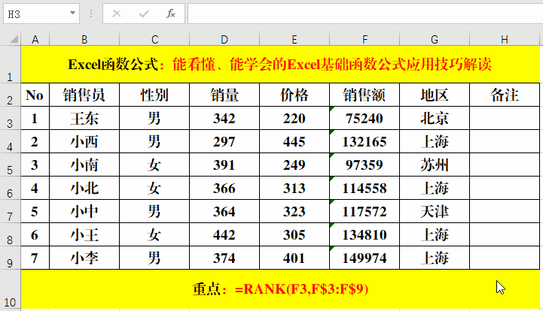This screenshot has height=311, width=543.
Task: Select the cell containing '小北'
Action: [x=84, y=188]
